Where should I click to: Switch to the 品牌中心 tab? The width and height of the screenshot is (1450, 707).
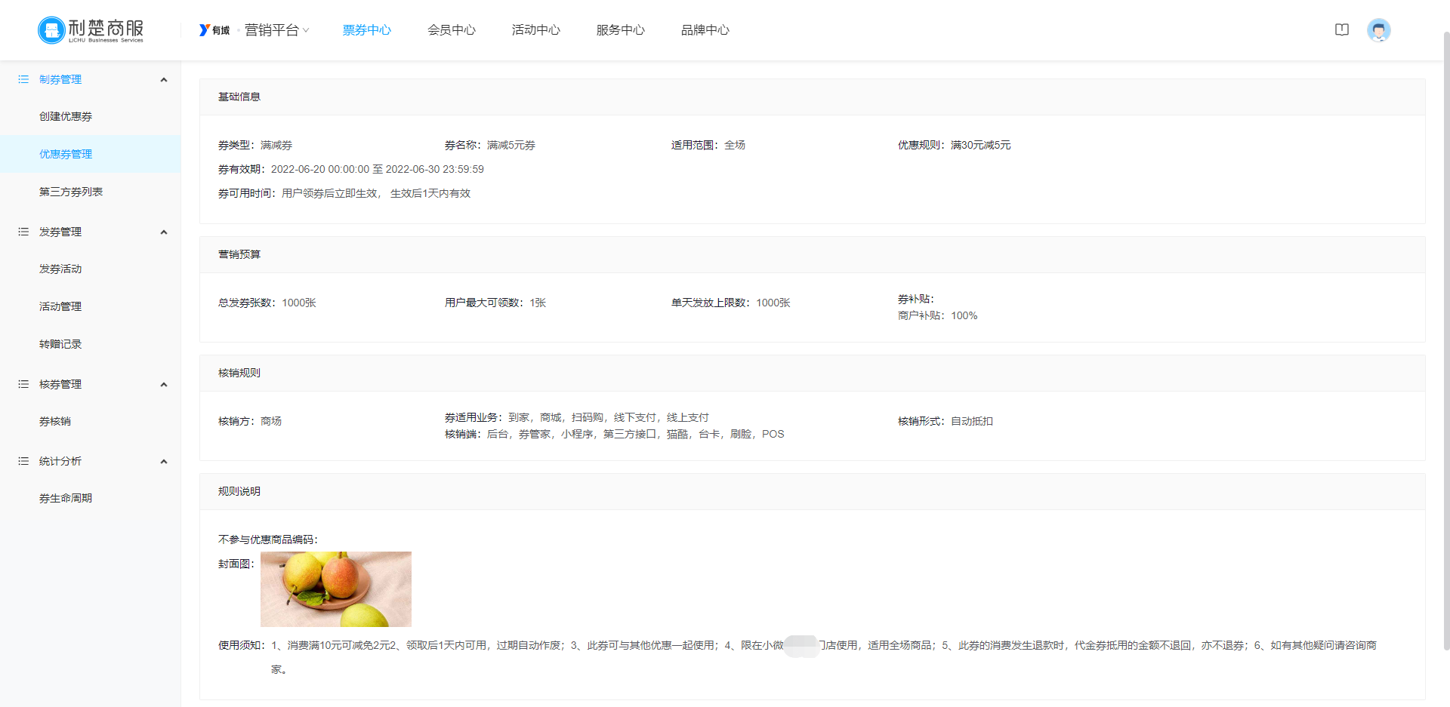[x=705, y=30]
